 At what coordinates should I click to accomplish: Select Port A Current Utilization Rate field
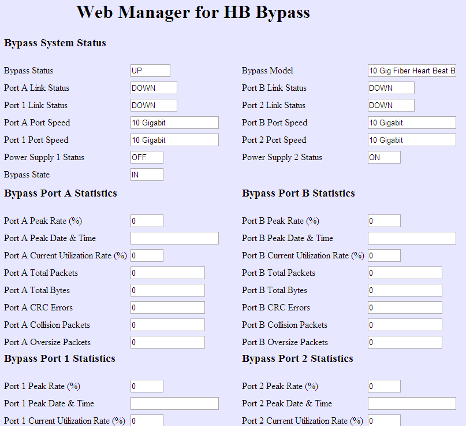(x=147, y=255)
